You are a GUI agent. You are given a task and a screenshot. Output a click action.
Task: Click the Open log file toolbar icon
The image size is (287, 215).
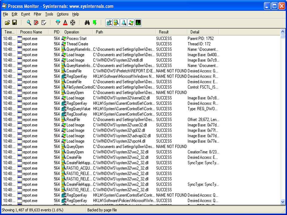pos(7,23)
